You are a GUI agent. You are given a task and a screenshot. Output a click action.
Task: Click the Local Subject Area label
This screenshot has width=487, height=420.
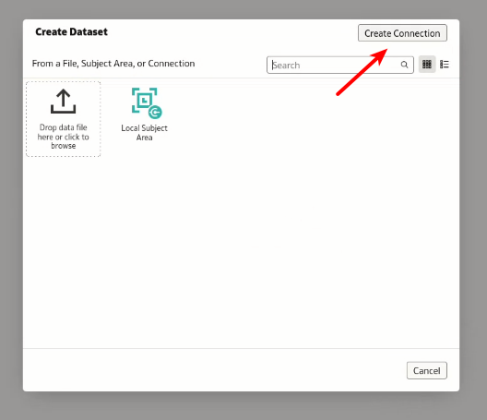[145, 133]
